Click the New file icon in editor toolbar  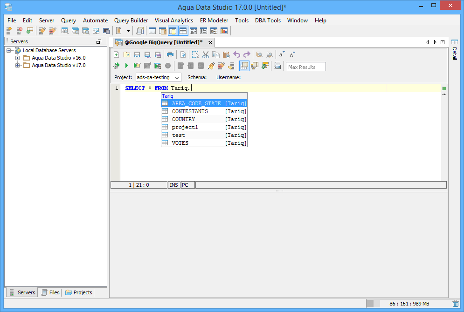click(117, 54)
